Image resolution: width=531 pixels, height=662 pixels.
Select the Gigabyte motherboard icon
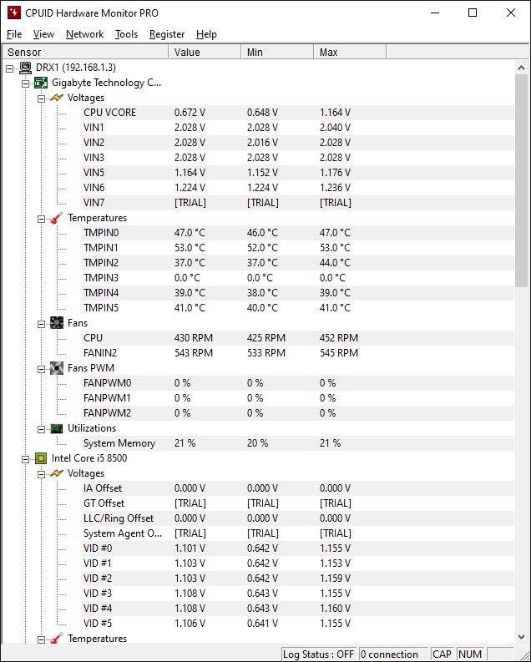pyautogui.click(x=41, y=83)
